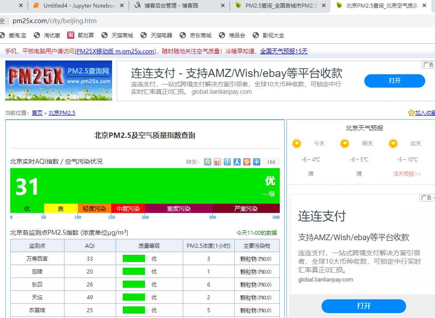
Task: Click the orange share icon beside Renren
Action: (247, 162)
